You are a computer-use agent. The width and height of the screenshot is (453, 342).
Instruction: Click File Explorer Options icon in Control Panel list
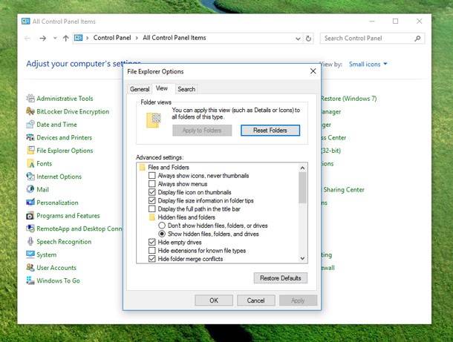point(30,151)
